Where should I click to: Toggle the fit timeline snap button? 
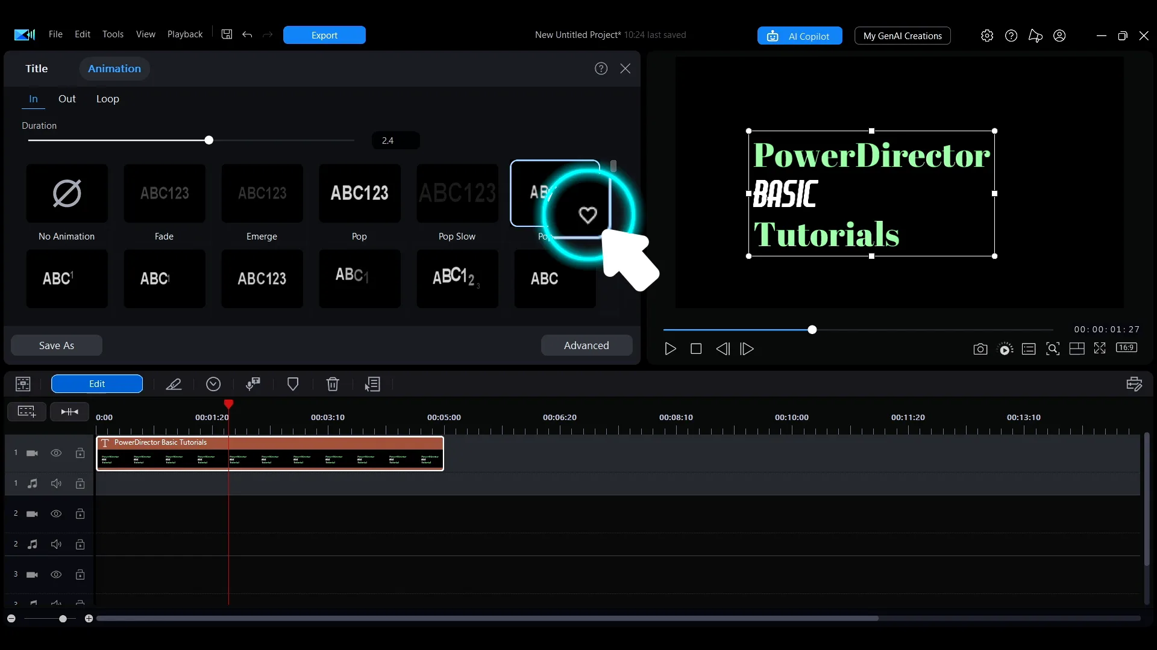(x=70, y=412)
